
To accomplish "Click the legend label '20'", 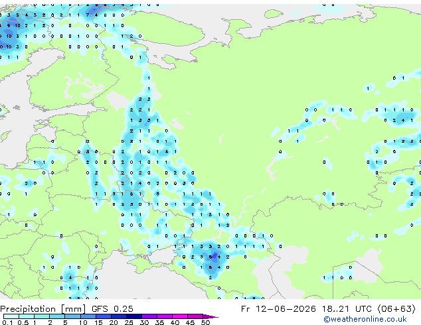I will click(x=114, y=322).
